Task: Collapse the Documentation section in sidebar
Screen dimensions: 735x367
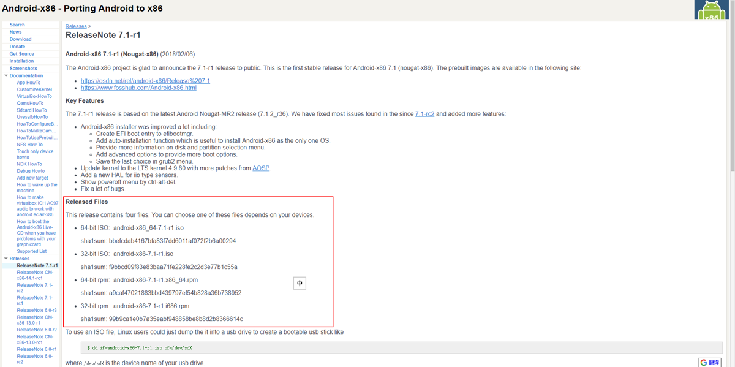Action: point(6,76)
